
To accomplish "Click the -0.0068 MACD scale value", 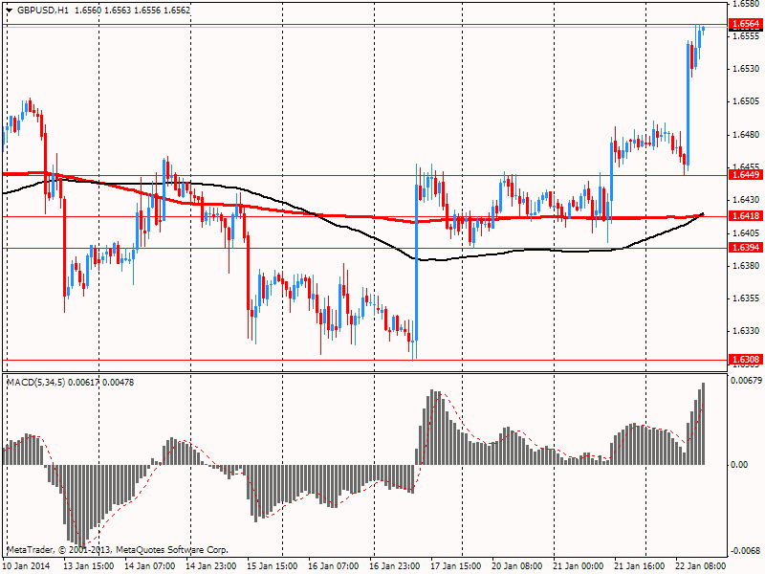I will pyautogui.click(x=746, y=551).
